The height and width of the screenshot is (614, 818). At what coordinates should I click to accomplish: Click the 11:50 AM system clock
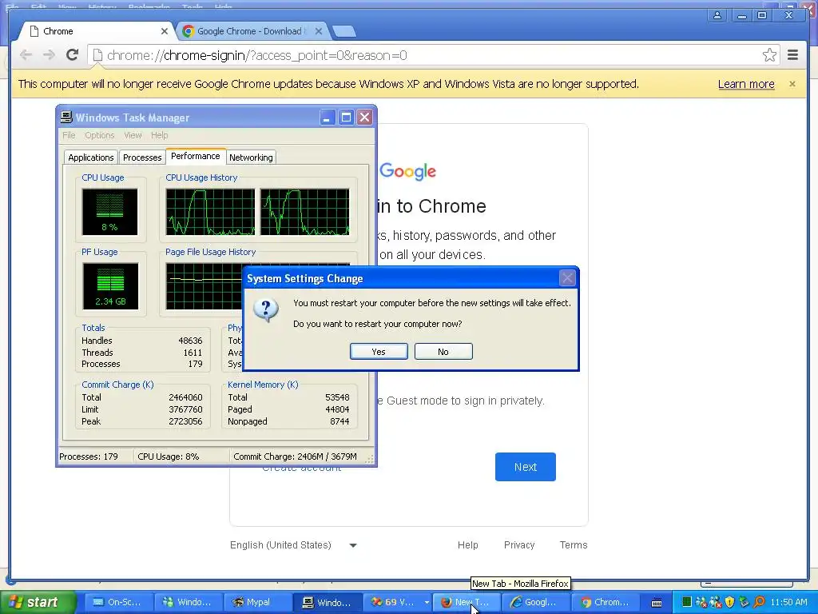tap(788, 602)
